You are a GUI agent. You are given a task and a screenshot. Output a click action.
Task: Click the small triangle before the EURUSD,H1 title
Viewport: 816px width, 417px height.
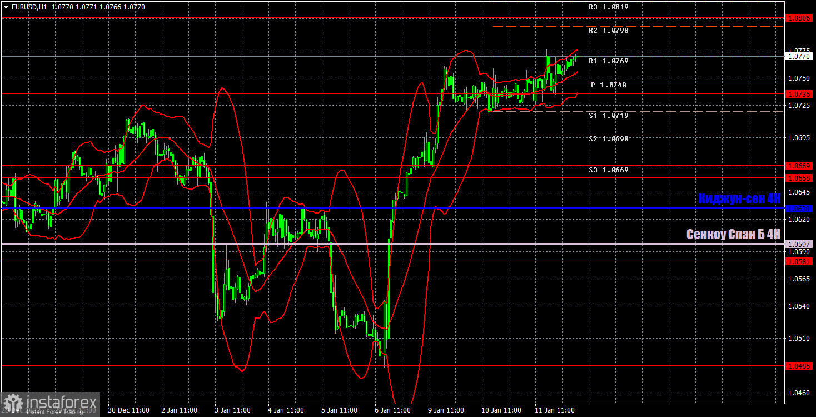pos(6,7)
